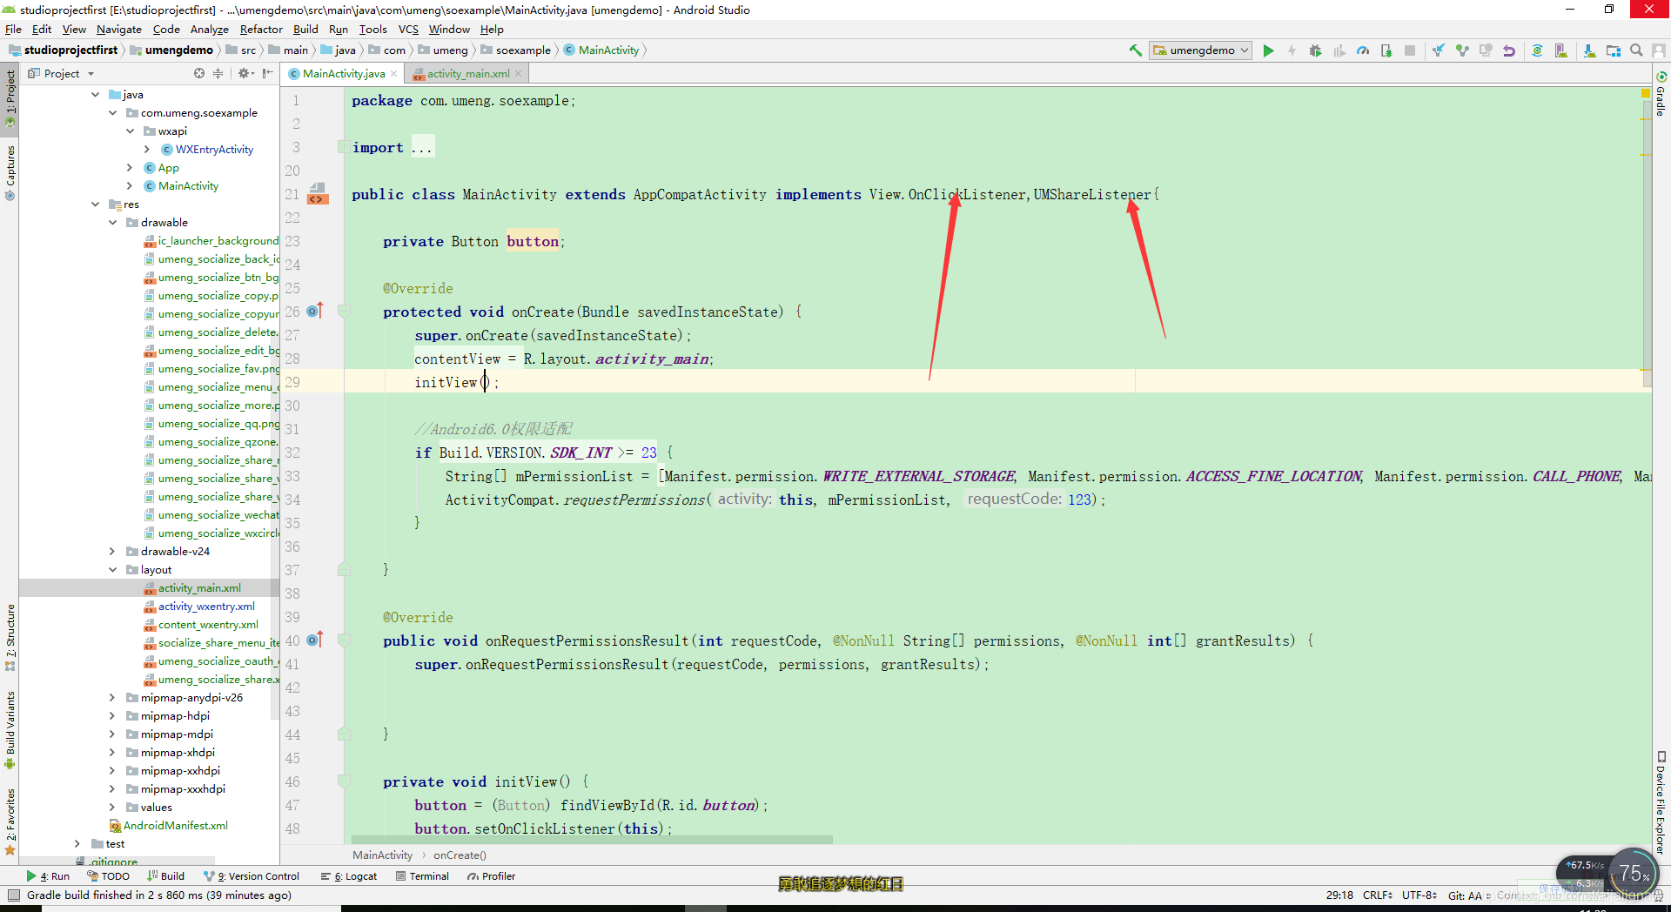The height and width of the screenshot is (912, 1671).
Task: Open the 9: Version Control tool window
Action: tap(252, 876)
